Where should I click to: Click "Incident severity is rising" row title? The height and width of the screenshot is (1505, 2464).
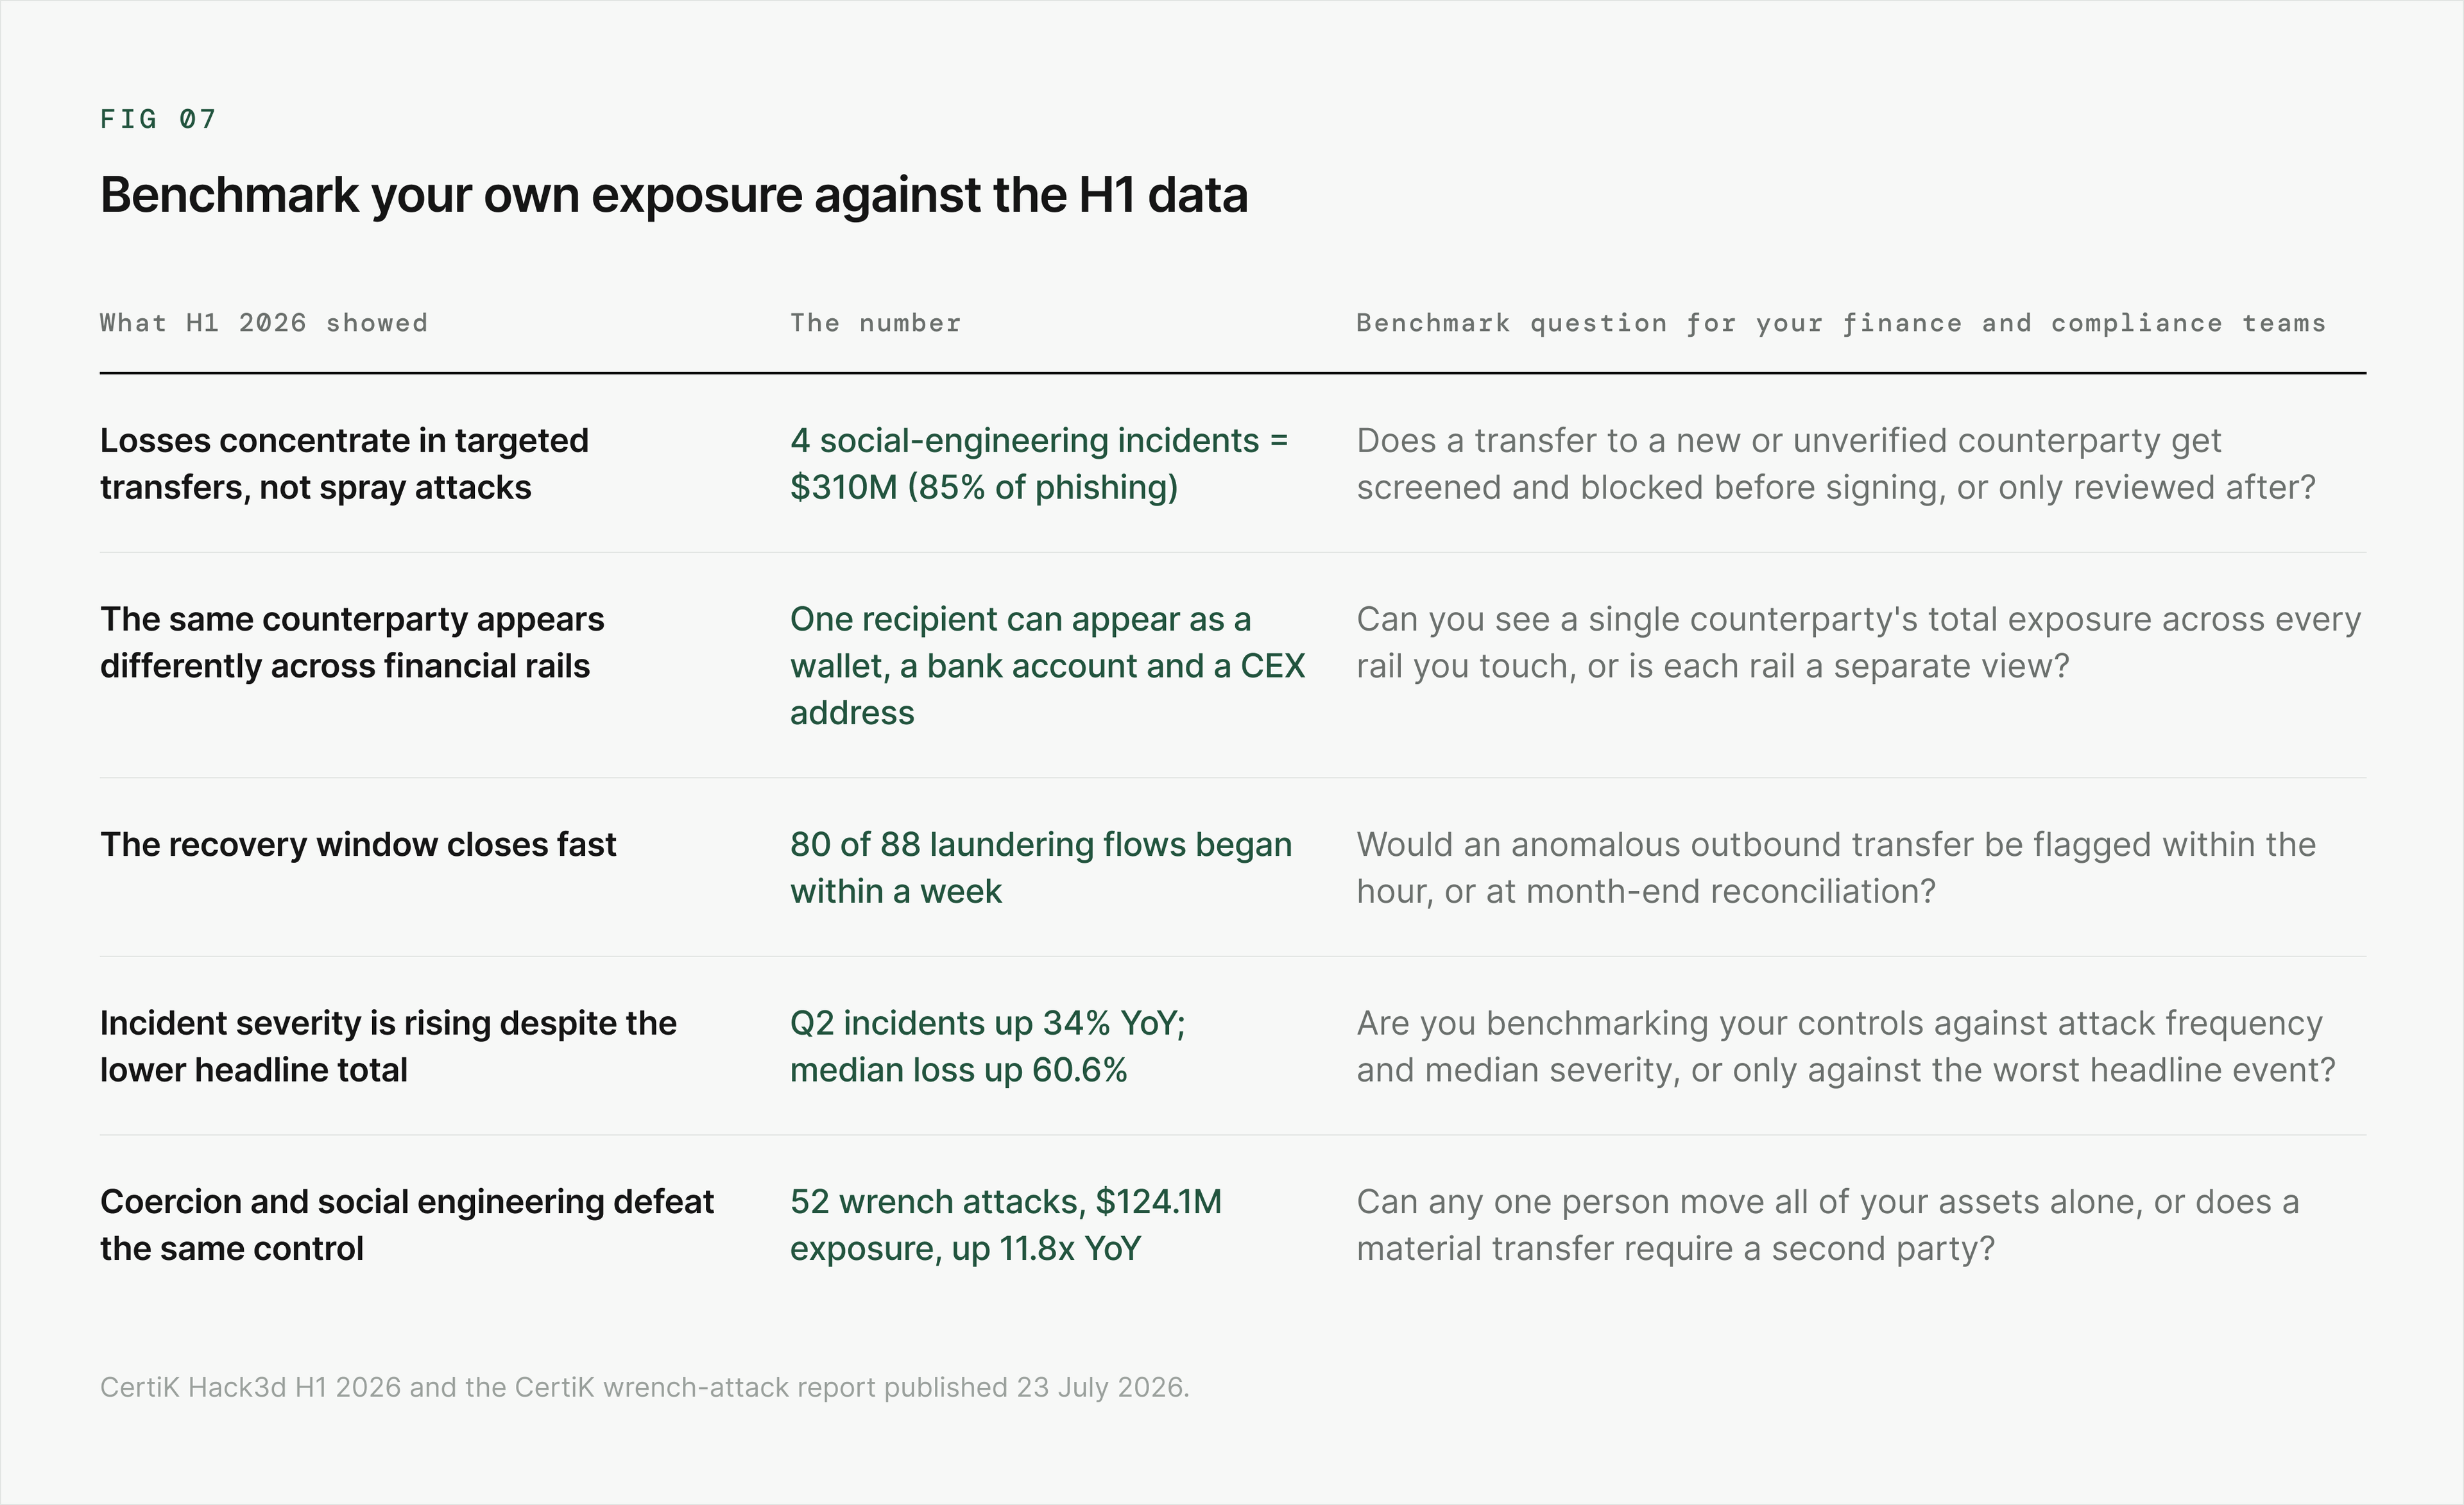click(388, 1046)
